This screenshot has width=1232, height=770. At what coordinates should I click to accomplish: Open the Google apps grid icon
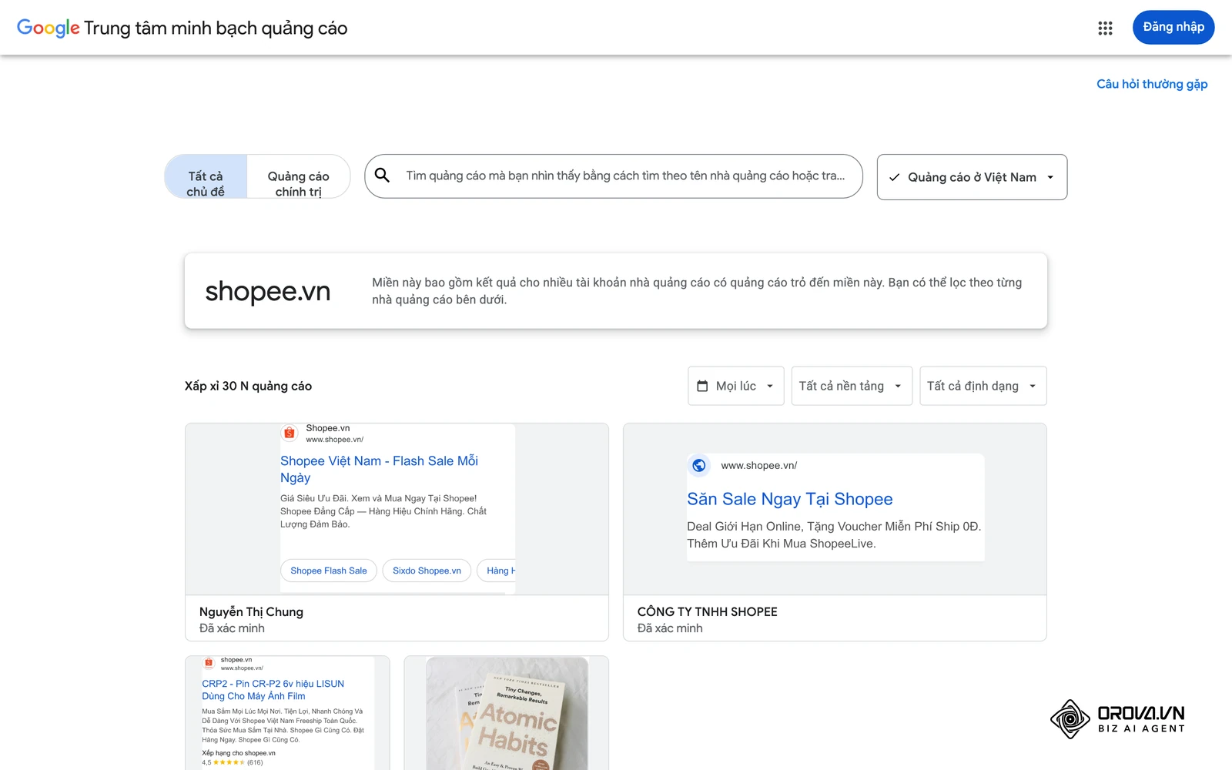tap(1105, 28)
